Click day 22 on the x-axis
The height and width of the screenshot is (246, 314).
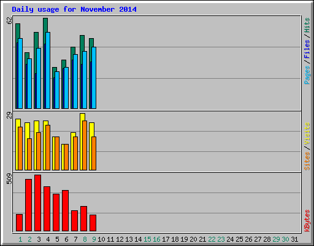click(x=212, y=239)
